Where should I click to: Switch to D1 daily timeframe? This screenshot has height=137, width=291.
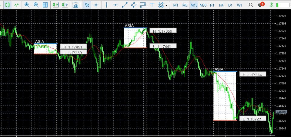(x=230, y=5)
